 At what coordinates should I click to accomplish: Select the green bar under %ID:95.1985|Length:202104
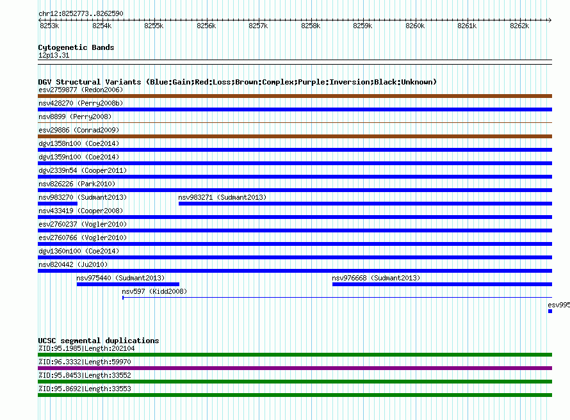(x=295, y=355)
